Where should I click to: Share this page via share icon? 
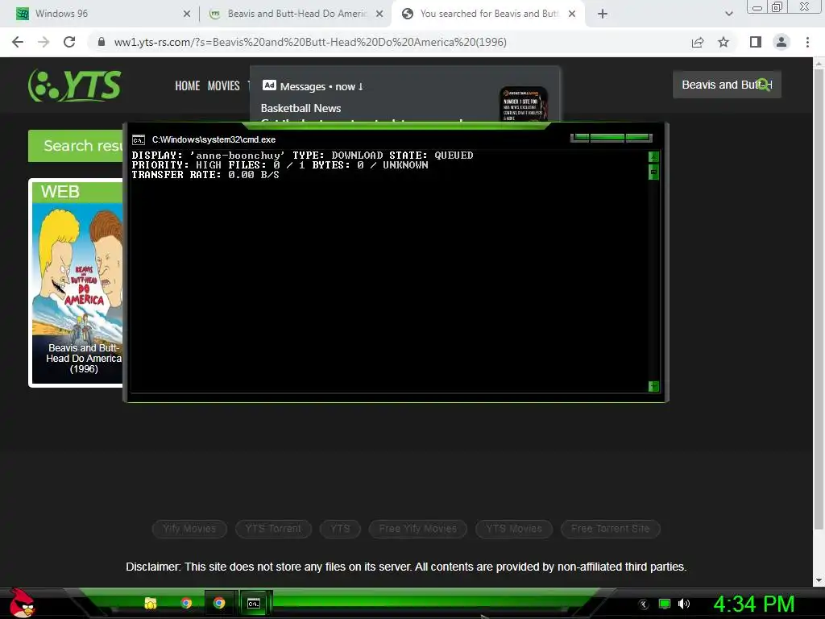pos(698,42)
